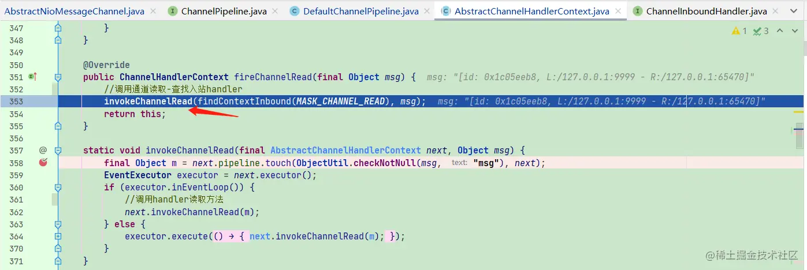The image size is (807, 270).
Task: Open ChannelInboundHandler.java tab
Action: pos(706,11)
